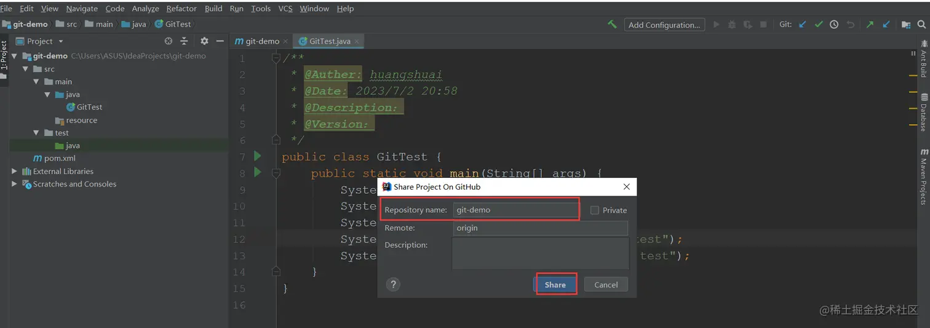
Task: Open the Navigate menu
Action: (82, 9)
